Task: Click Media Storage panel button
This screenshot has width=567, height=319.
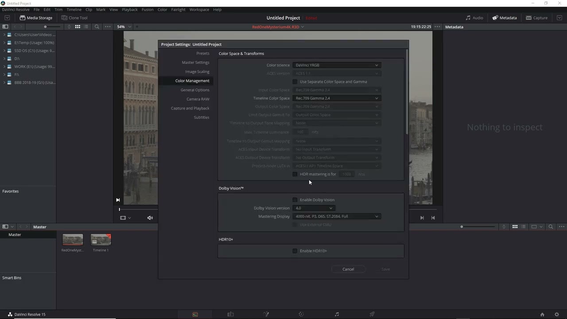Action: [36, 18]
